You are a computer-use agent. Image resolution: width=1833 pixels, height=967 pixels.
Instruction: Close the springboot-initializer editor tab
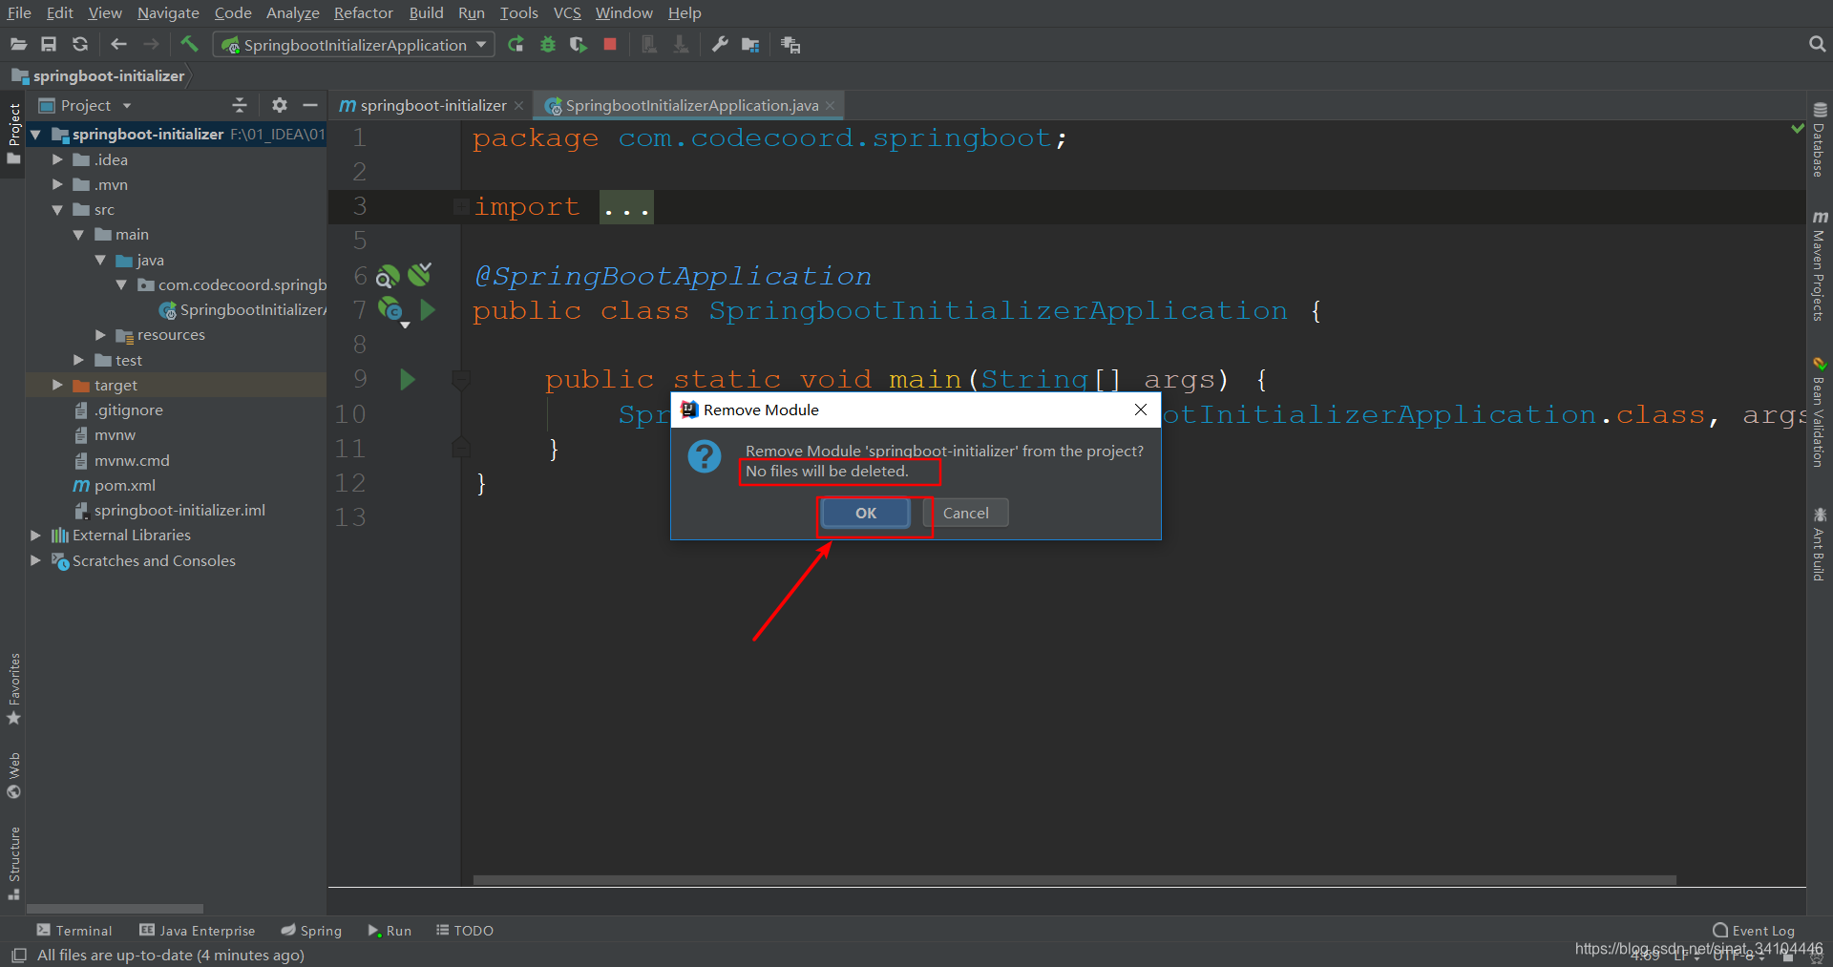pos(518,106)
